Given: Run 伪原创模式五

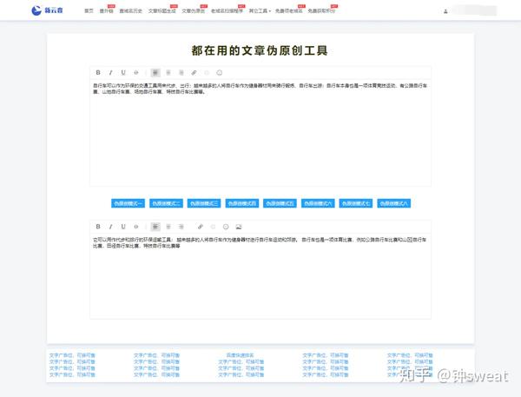Looking at the screenshot, I should (x=280, y=203).
